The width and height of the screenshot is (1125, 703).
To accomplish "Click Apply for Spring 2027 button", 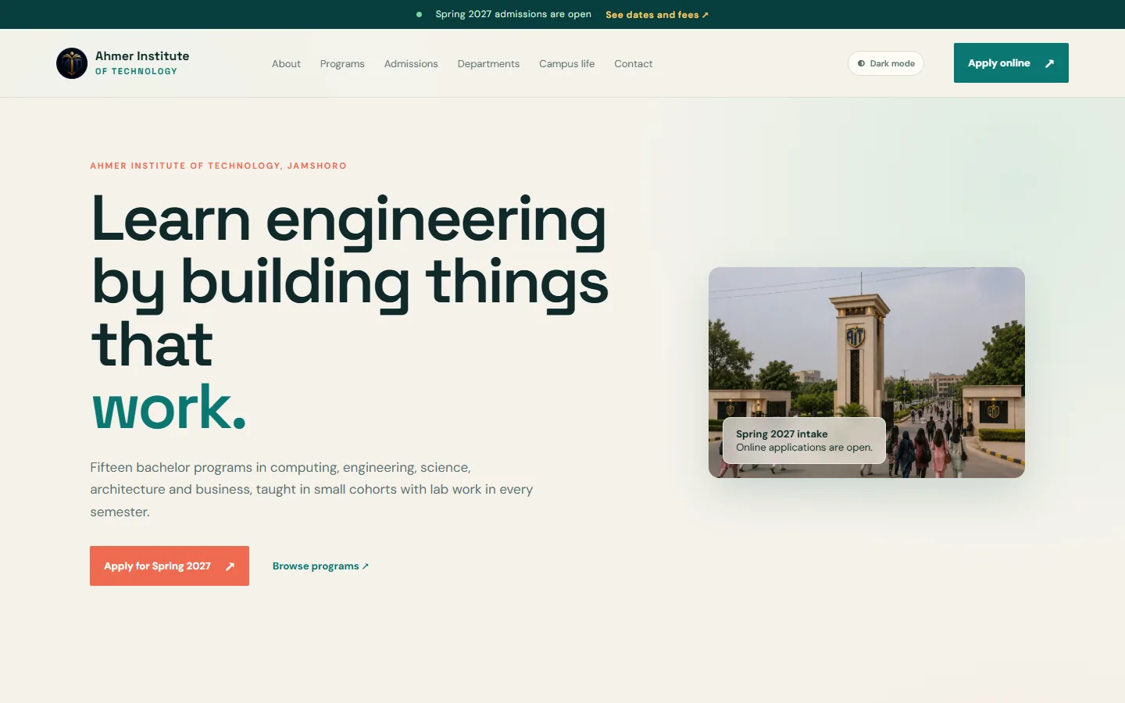I will (x=170, y=566).
